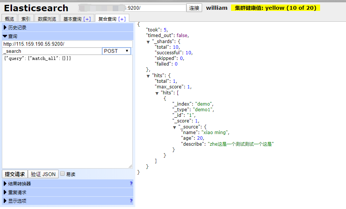Expand the 历史记录 history section
Image resolution: width=346 pixels, height=209 pixels.
point(68,27)
